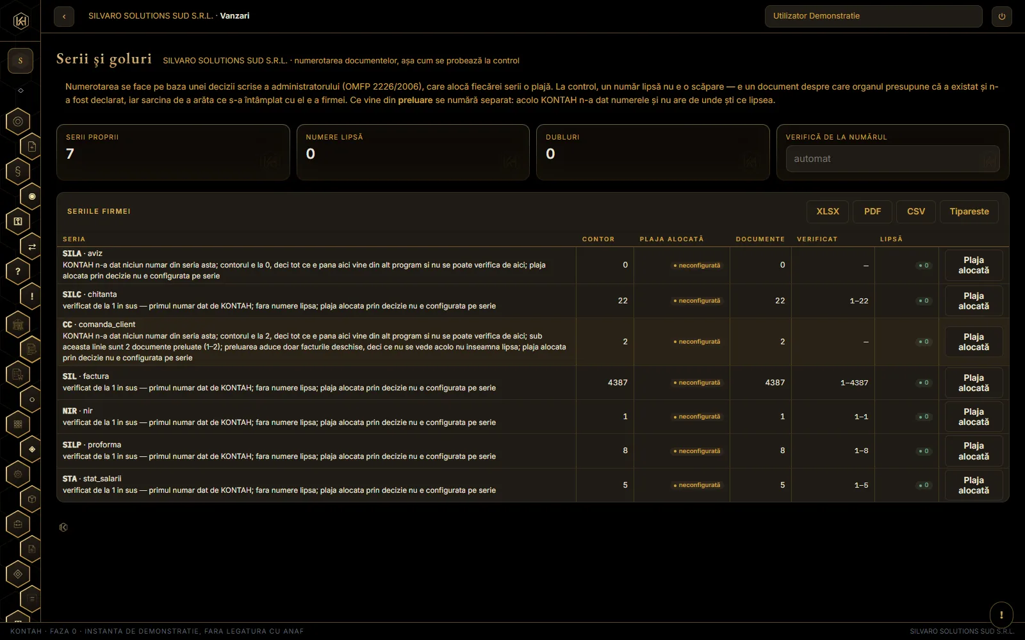Click the Serii proprii summary card
The width and height of the screenshot is (1025, 640).
[x=173, y=152]
